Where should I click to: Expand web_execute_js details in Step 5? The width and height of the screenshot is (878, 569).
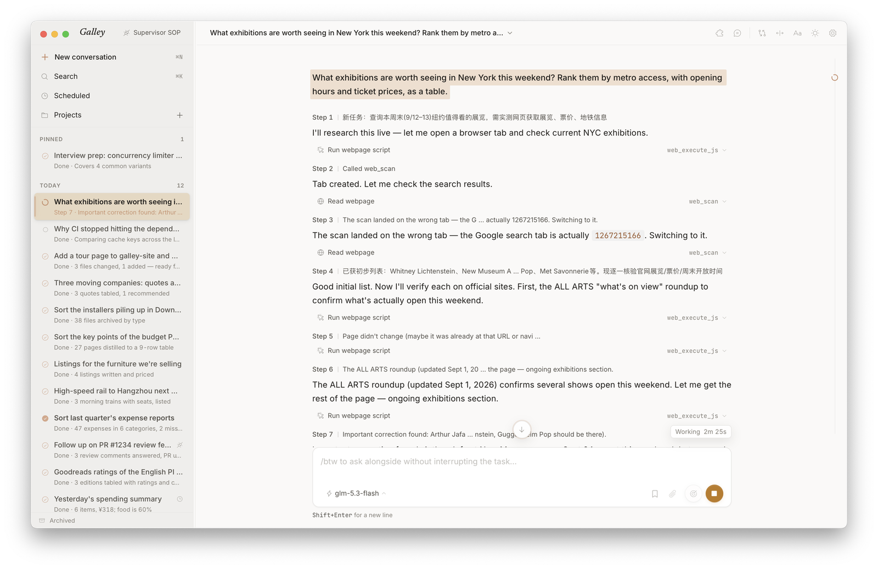click(x=696, y=351)
